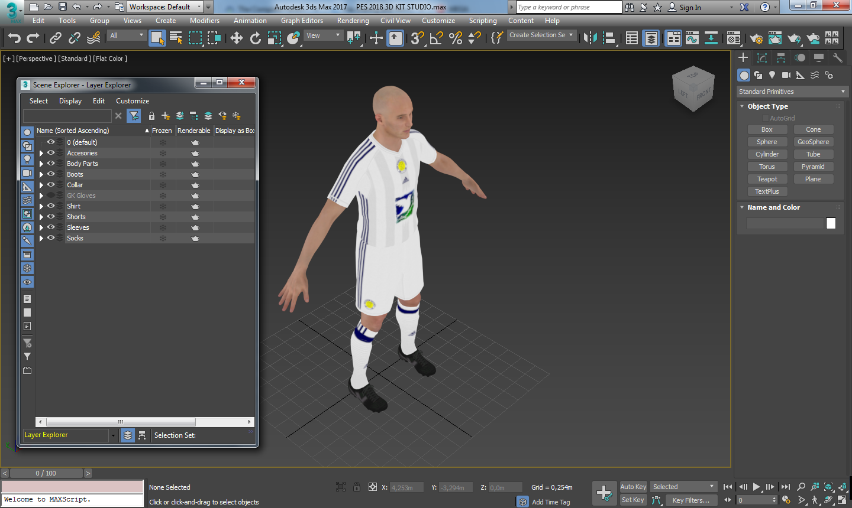The width and height of the screenshot is (852, 508).
Task: Open the Customize menu in Scene Explorer
Action: coord(132,100)
